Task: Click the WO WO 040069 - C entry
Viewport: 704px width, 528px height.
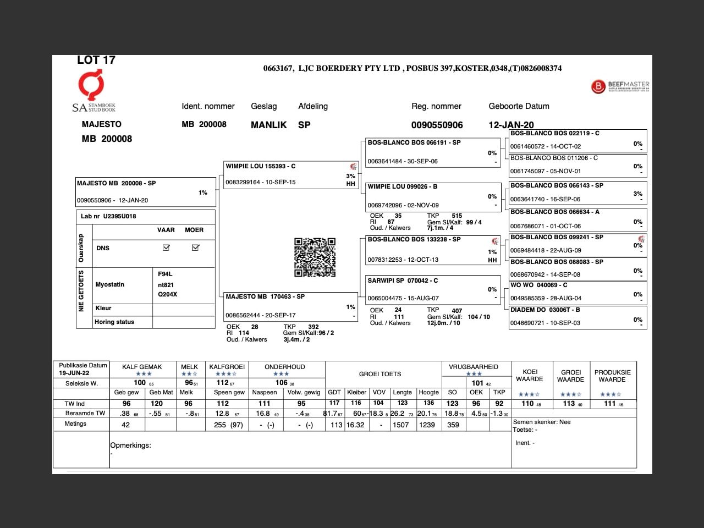Action: pyautogui.click(x=577, y=292)
